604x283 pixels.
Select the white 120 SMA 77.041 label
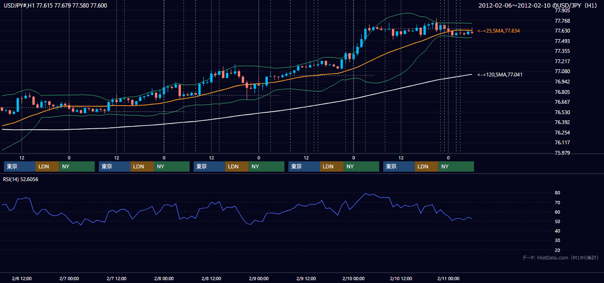click(500, 75)
